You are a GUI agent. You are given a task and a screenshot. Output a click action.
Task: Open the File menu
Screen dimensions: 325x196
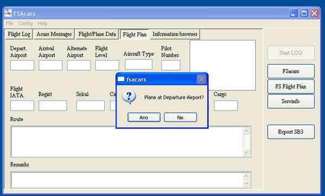tap(10, 23)
